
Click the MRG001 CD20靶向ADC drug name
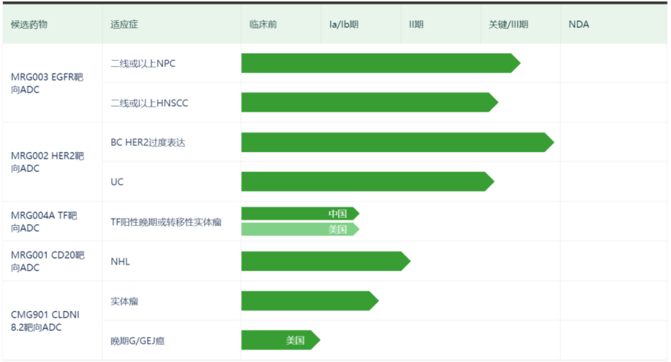click(47, 261)
